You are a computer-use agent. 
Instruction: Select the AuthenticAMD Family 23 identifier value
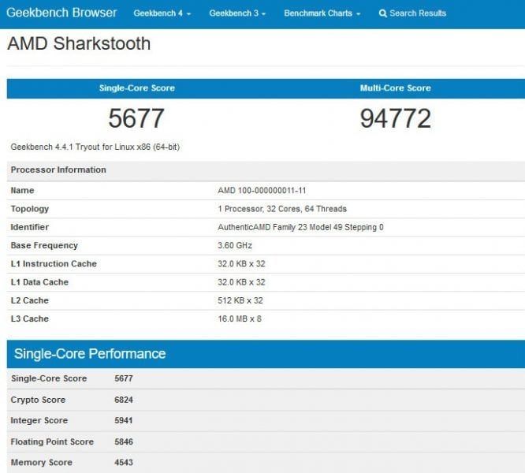[x=300, y=227]
